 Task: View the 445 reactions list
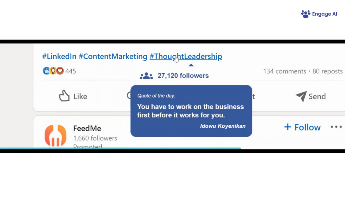(71, 71)
